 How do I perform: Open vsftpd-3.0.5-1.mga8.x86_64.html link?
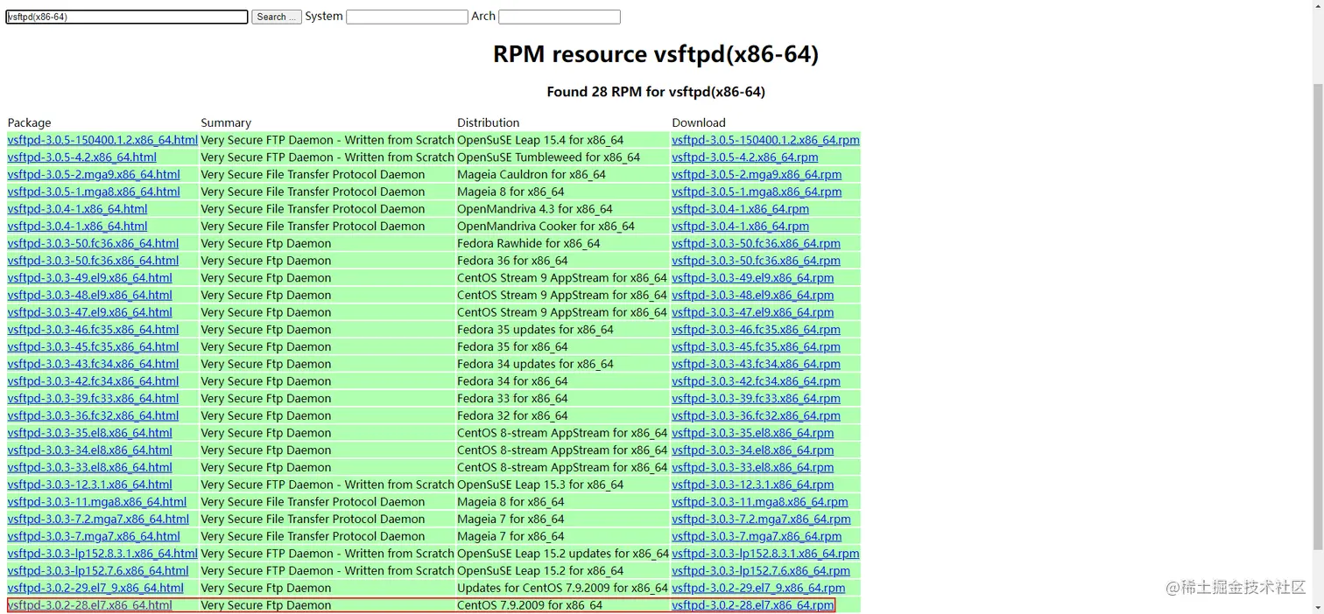pyautogui.click(x=94, y=192)
